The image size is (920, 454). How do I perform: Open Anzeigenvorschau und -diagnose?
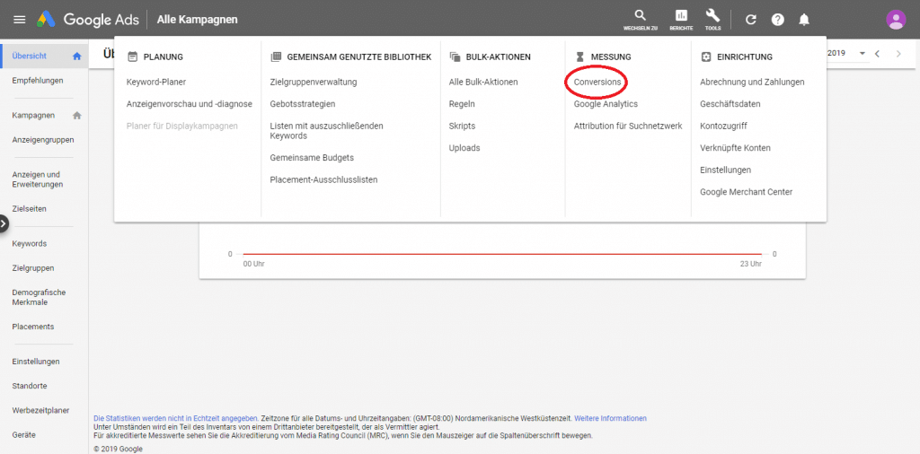tap(189, 104)
